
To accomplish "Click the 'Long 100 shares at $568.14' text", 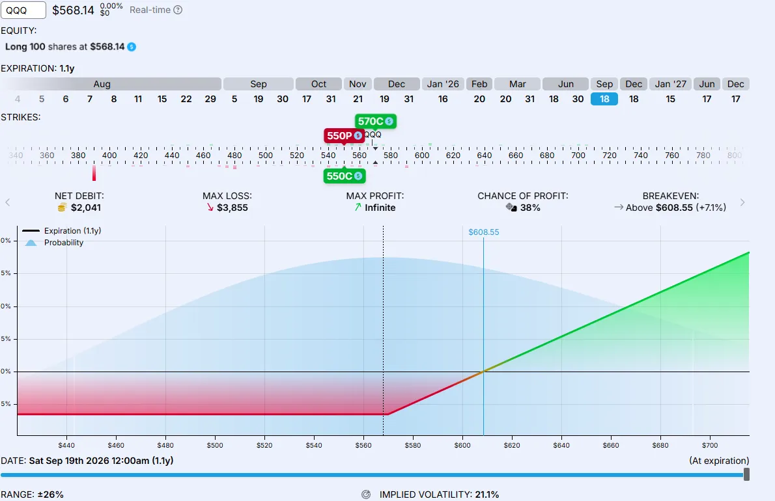I will pyautogui.click(x=64, y=47).
